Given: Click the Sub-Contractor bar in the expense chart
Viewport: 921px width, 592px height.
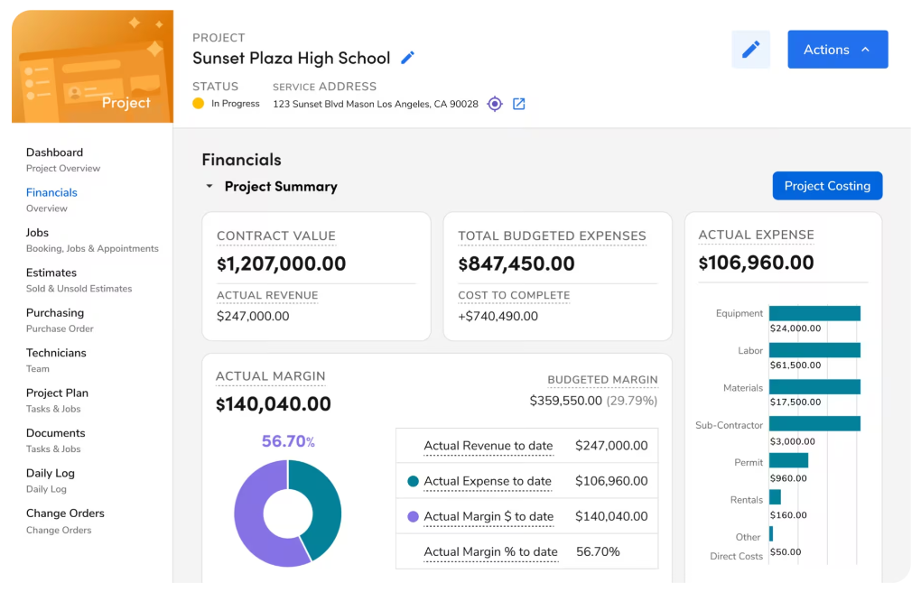Looking at the screenshot, I should click(814, 423).
